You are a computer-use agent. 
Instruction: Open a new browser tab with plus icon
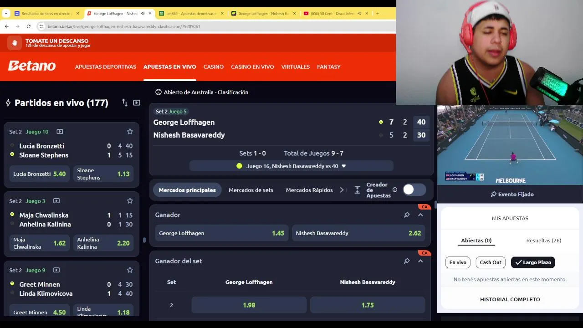click(378, 14)
